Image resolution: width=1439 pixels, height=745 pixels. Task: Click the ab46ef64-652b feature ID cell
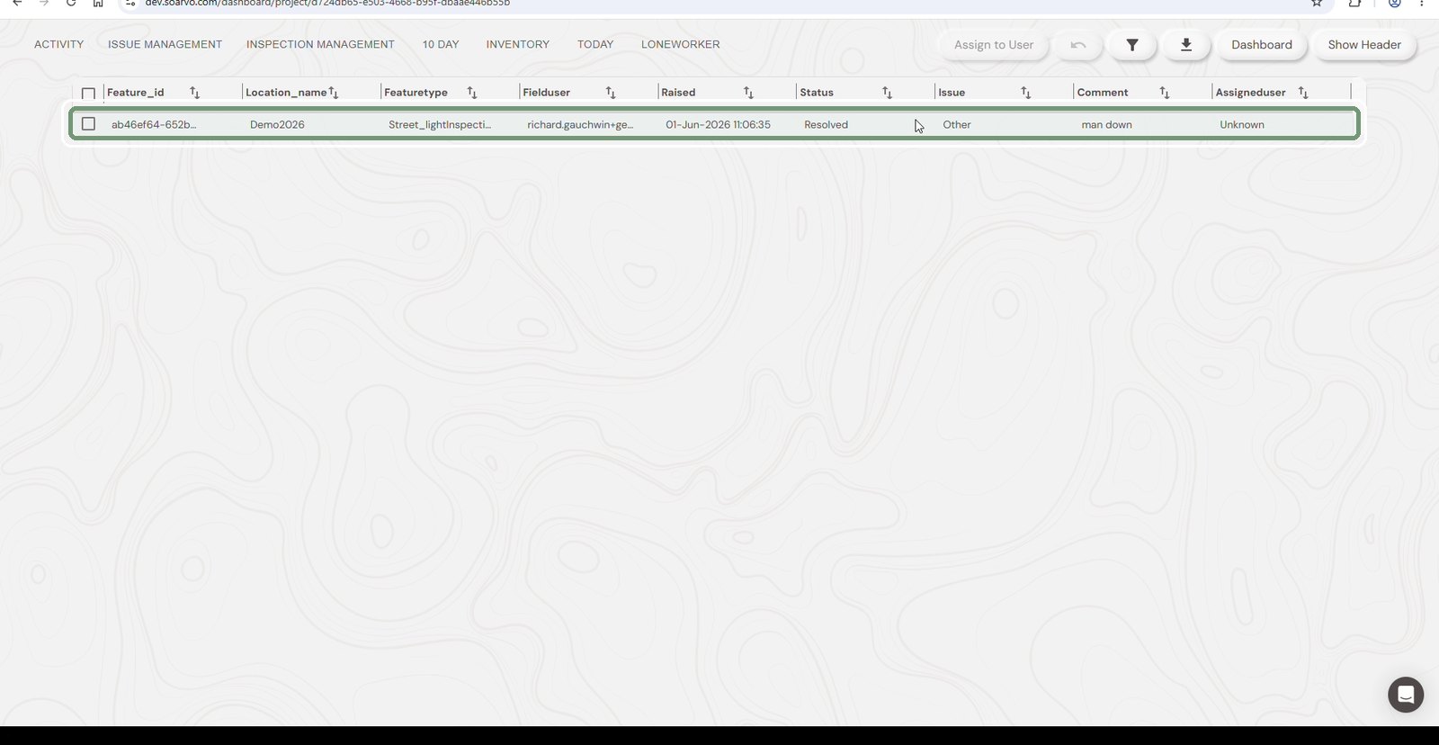point(154,125)
